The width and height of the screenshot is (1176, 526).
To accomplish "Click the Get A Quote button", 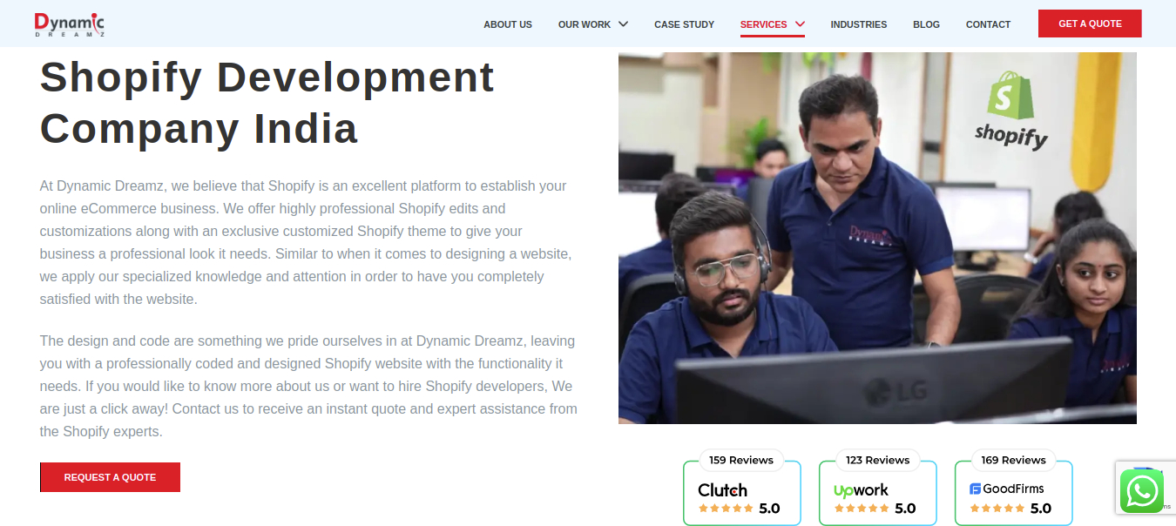I will tap(1090, 24).
